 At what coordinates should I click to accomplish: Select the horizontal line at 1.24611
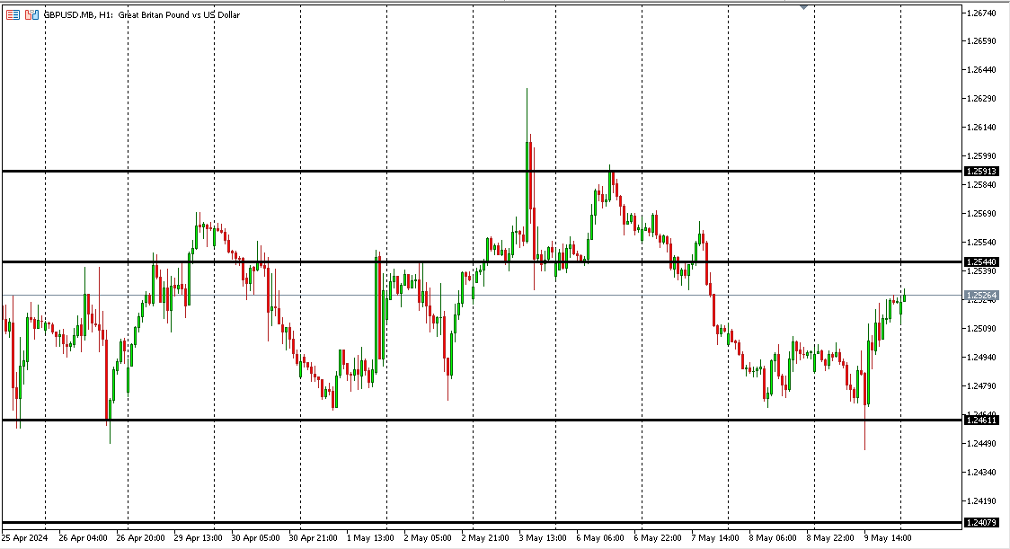[x=449, y=420]
